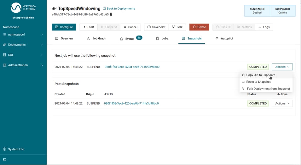Viewport: 301px width, 165px height.
Task: Click the Deployments sidebar icon
Action: 4,45
